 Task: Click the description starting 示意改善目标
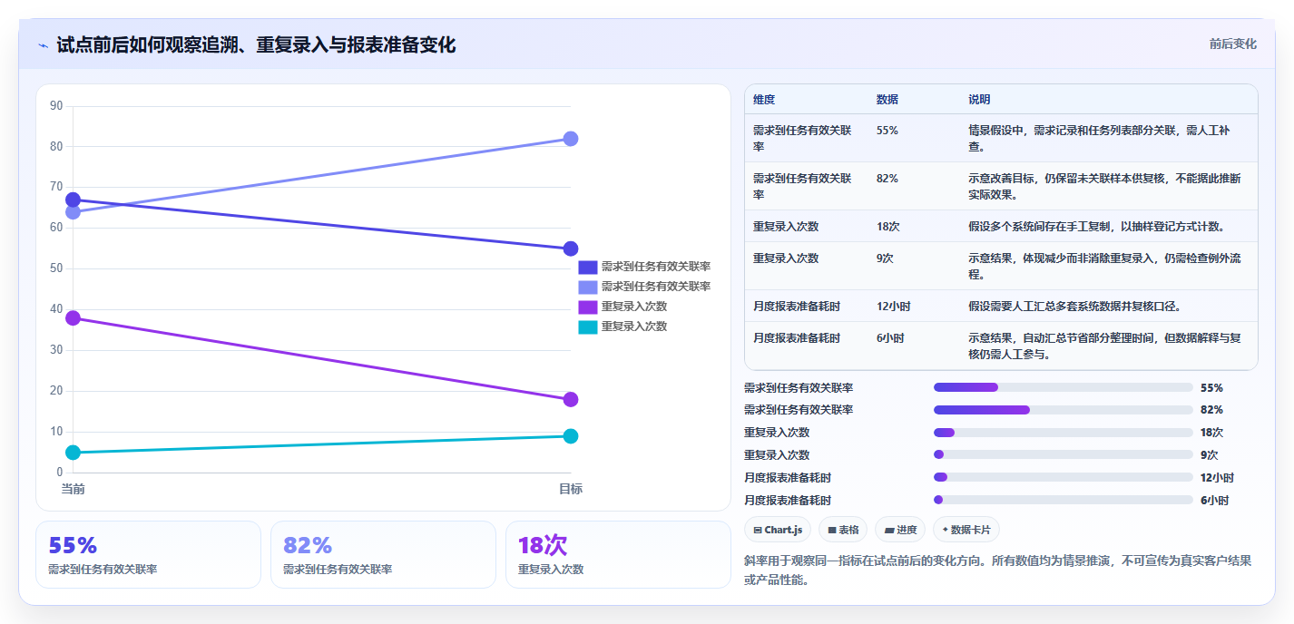pyautogui.click(x=1104, y=186)
